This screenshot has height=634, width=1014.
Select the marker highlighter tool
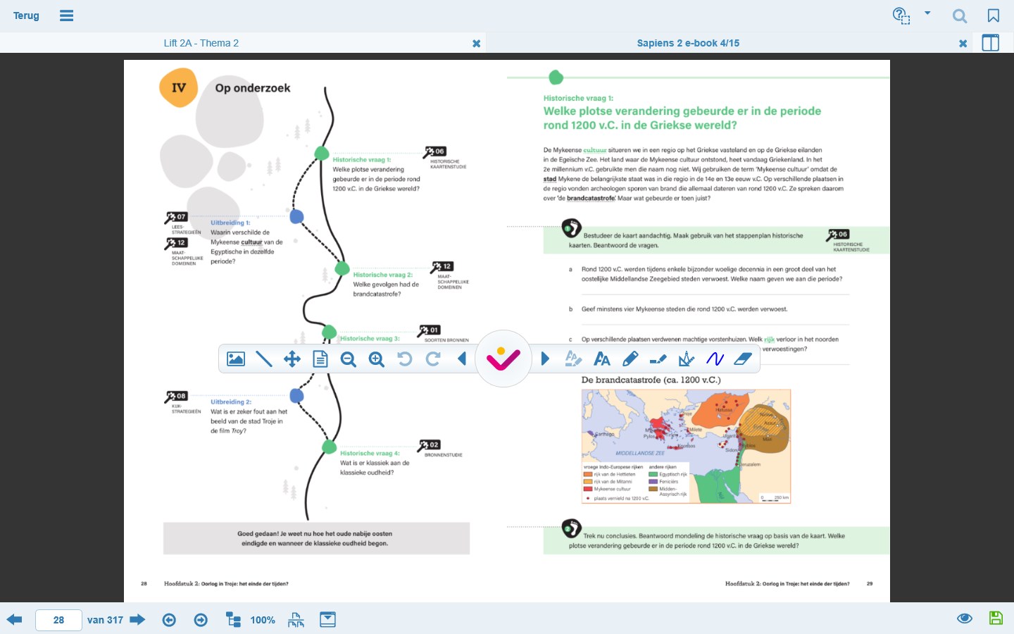(x=658, y=359)
